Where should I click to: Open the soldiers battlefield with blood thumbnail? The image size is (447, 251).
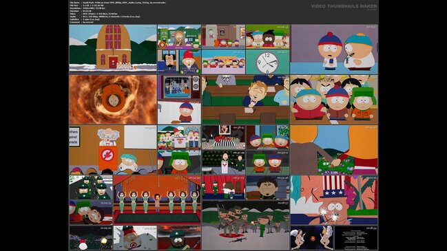(246, 225)
